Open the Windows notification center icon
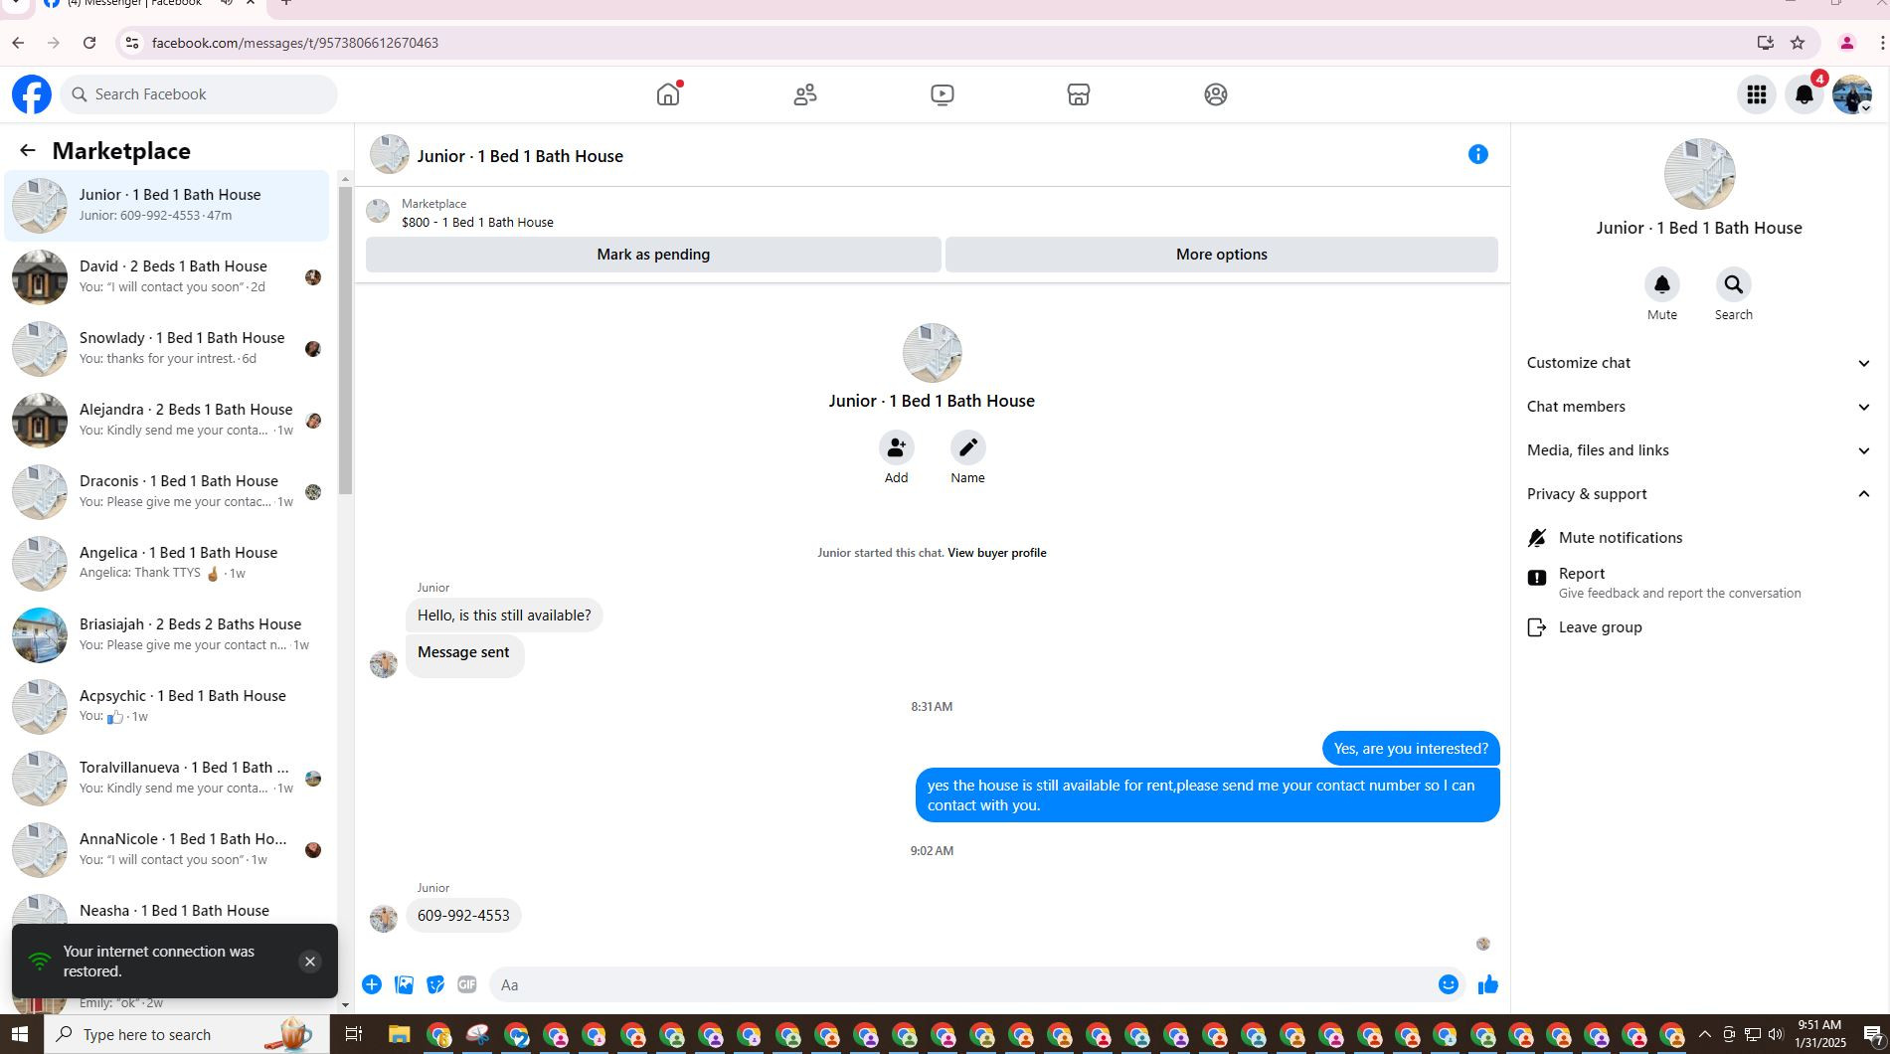This screenshot has height=1054, width=1890. [x=1873, y=1034]
